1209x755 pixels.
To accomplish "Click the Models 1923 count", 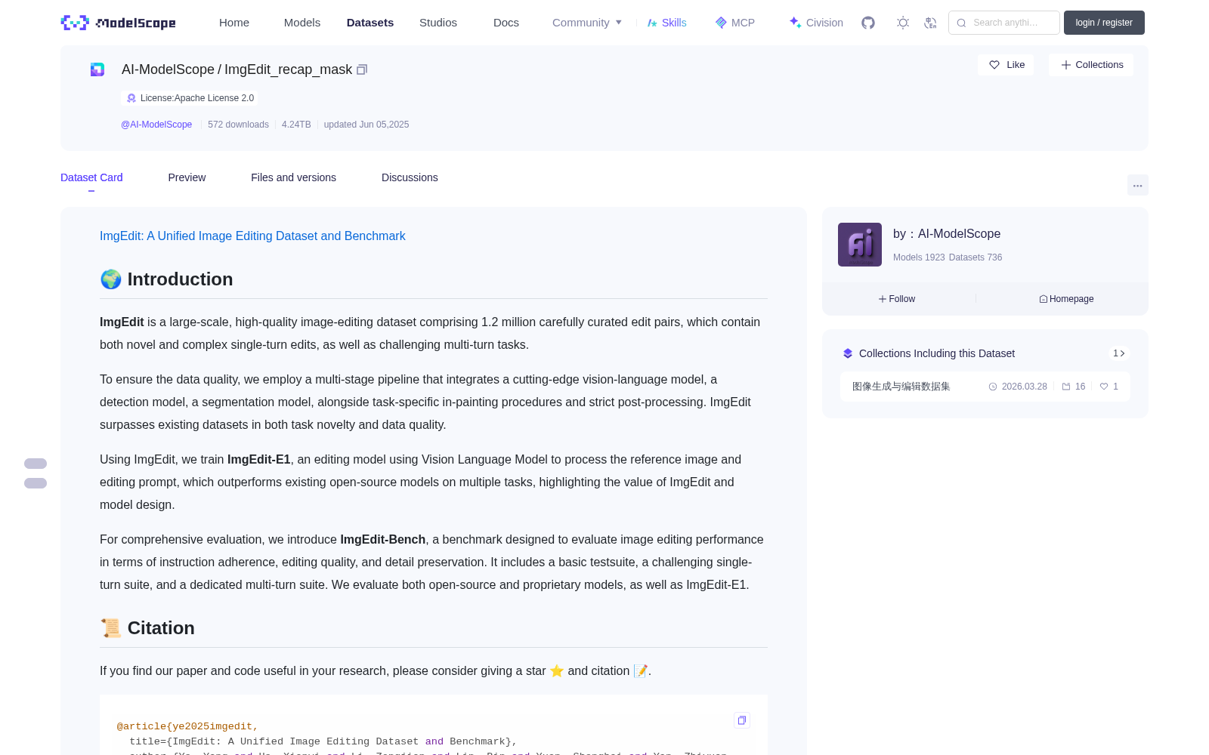I will pyautogui.click(x=919, y=257).
